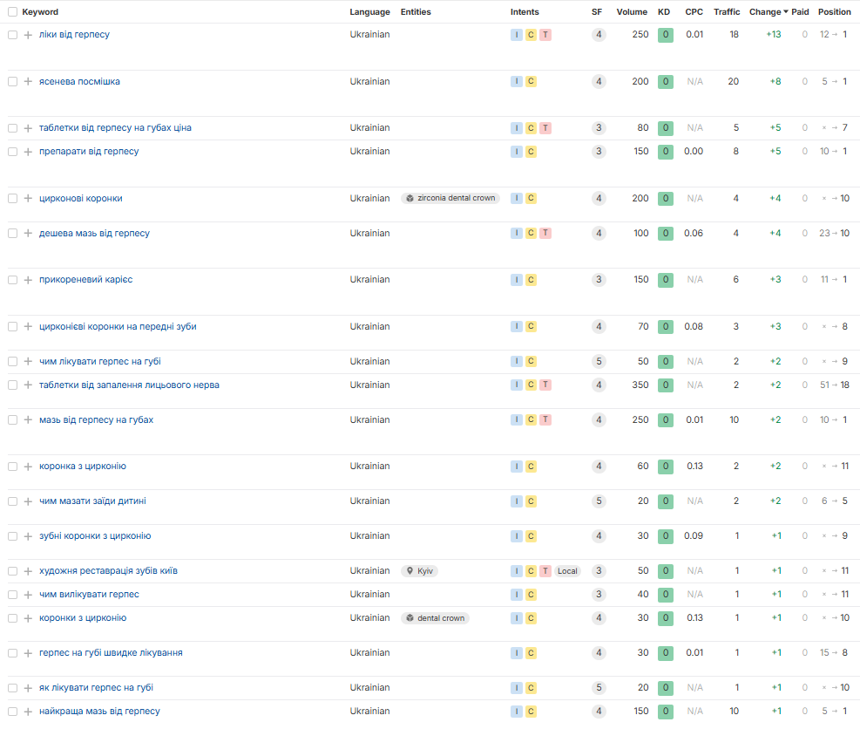Toggle the select-all checkbox in the table header
Viewport: 860px width, 729px height.
click(x=12, y=12)
